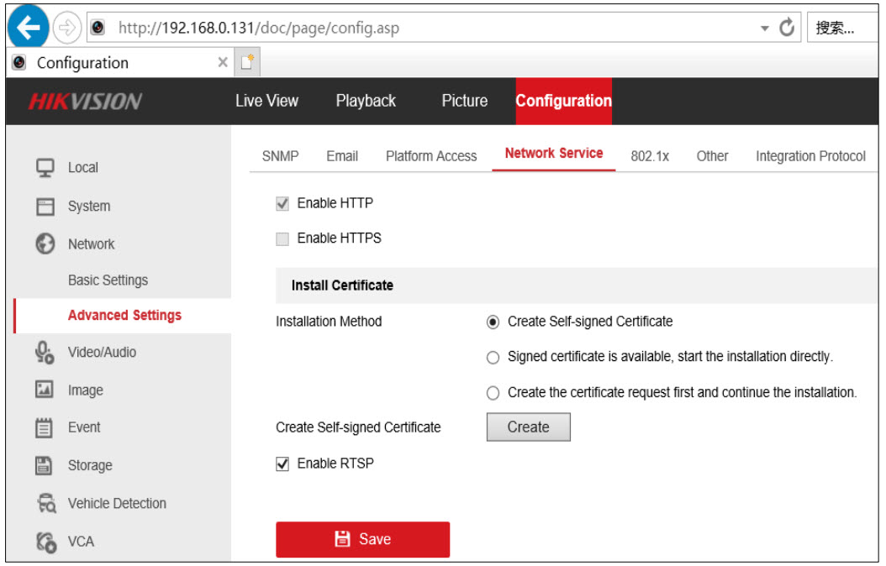Toggle the Enable HTTP checkbox
The height and width of the screenshot is (566, 886).
282,203
